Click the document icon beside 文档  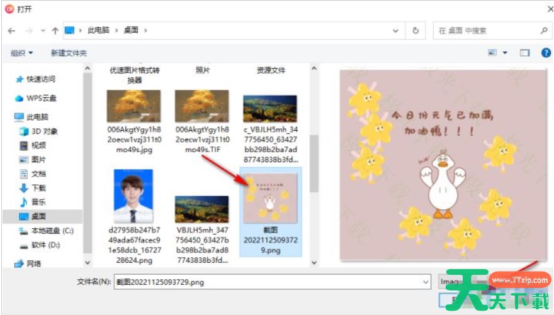[x=24, y=174]
